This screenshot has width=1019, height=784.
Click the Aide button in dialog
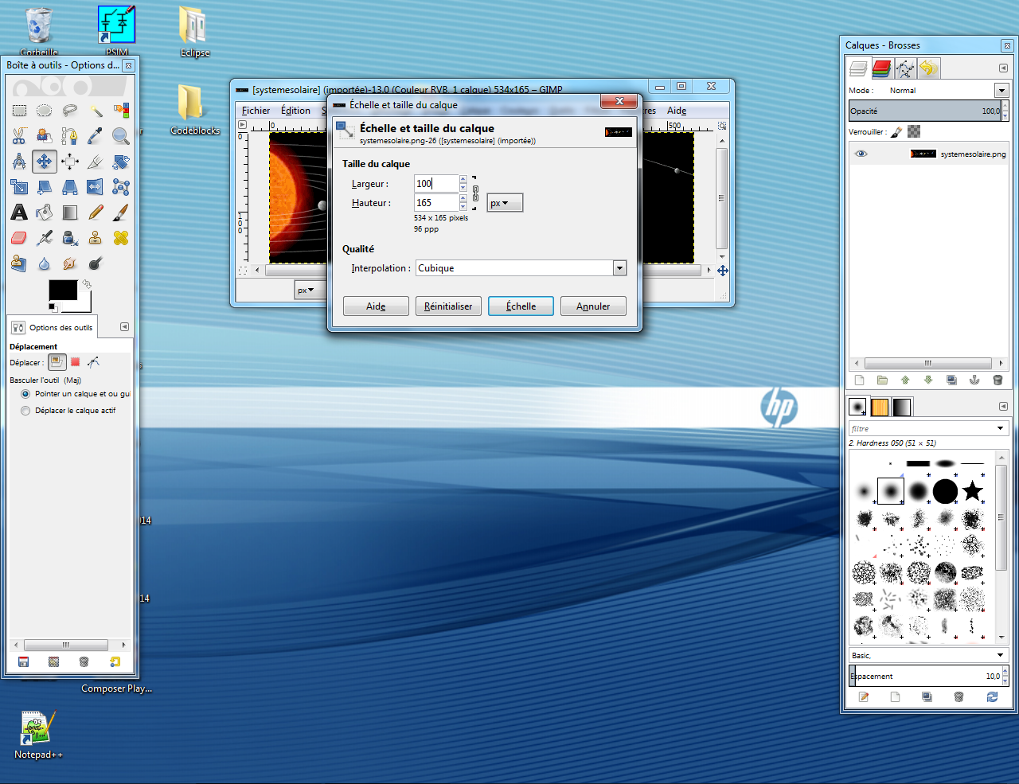point(376,306)
